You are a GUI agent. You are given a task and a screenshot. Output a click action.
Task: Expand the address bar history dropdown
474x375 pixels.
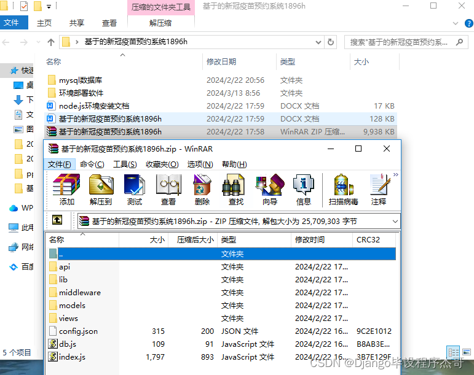(318, 42)
